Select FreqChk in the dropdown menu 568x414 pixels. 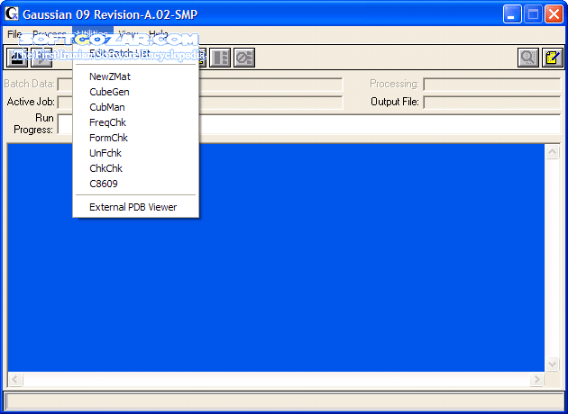(136, 122)
